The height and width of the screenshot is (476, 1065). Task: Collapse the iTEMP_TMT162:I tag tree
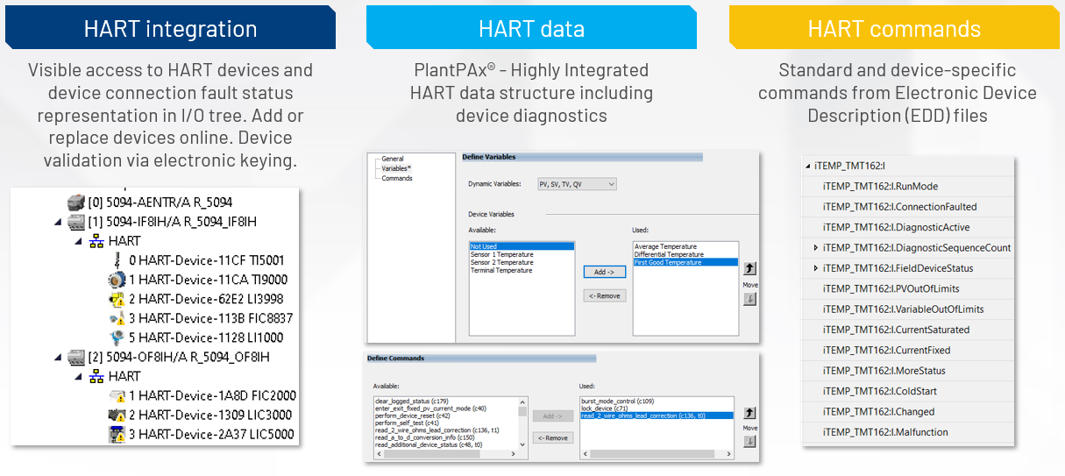point(807,167)
